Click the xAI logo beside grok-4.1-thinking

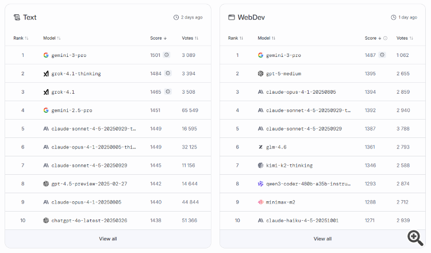[x=46, y=74]
